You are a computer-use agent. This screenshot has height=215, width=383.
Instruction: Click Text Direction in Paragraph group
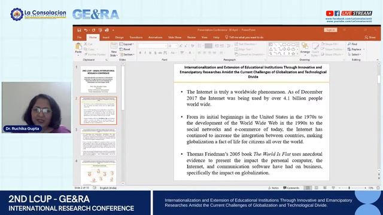246,44
